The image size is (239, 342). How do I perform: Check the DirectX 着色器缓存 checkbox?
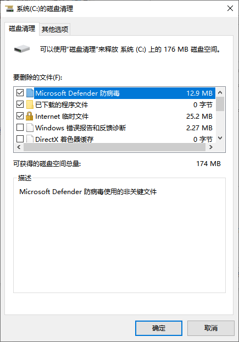[20, 139]
